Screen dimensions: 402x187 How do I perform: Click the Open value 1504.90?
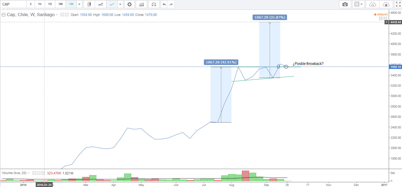click(x=85, y=15)
